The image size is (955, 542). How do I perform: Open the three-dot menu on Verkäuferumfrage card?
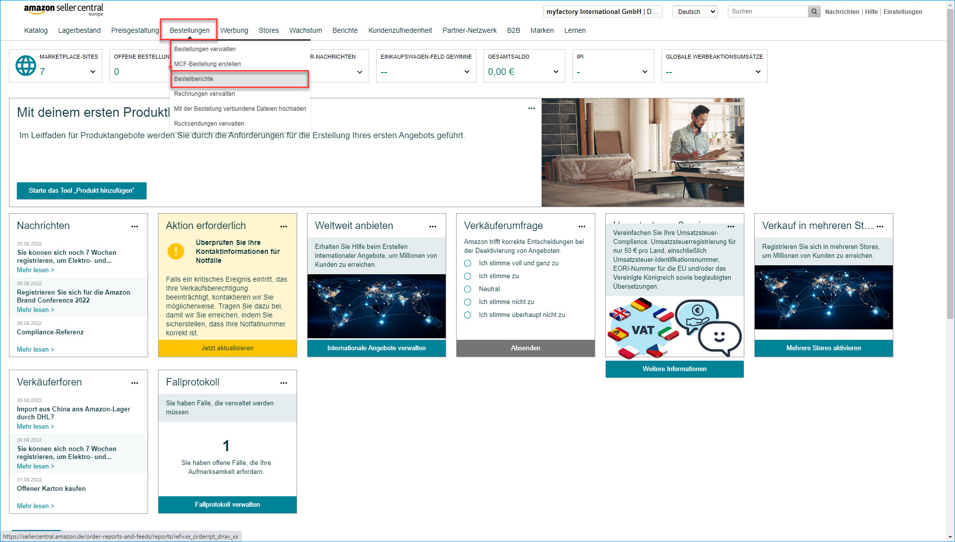coord(582,227)
